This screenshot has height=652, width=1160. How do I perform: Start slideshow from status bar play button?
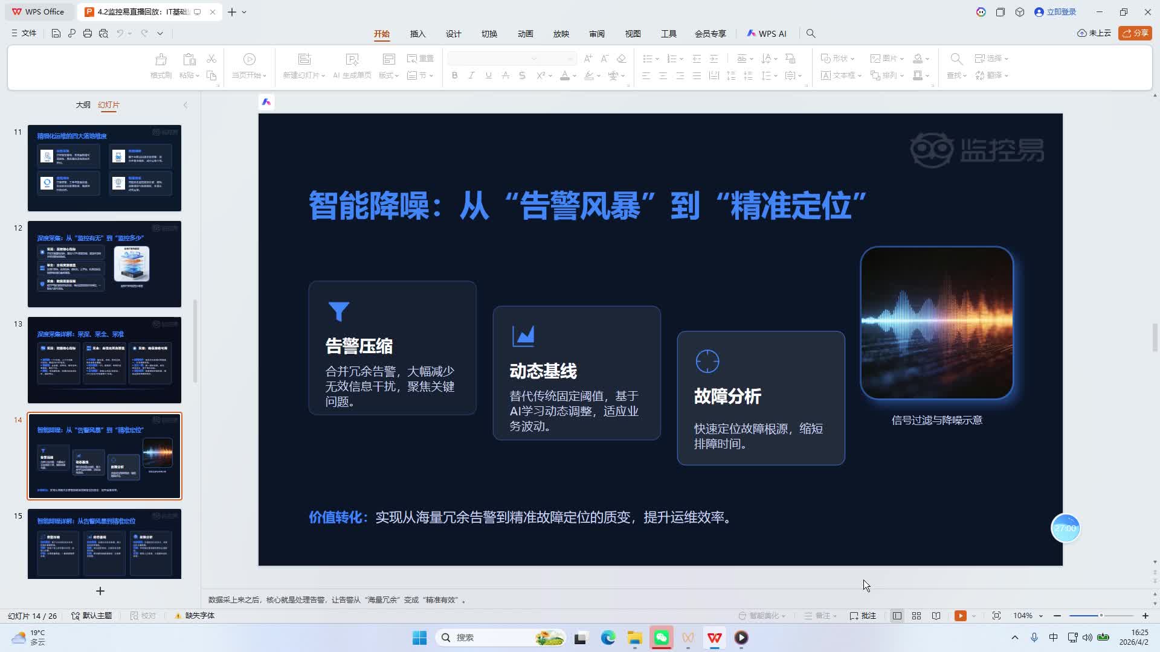(x=960, y=616)
